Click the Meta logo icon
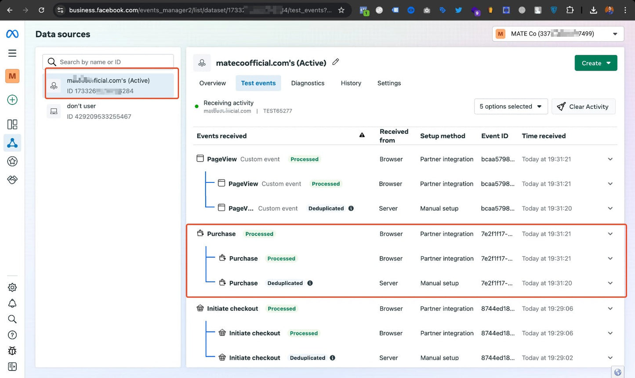The width and height of the screenshot is (635, 378). [12, 34]
